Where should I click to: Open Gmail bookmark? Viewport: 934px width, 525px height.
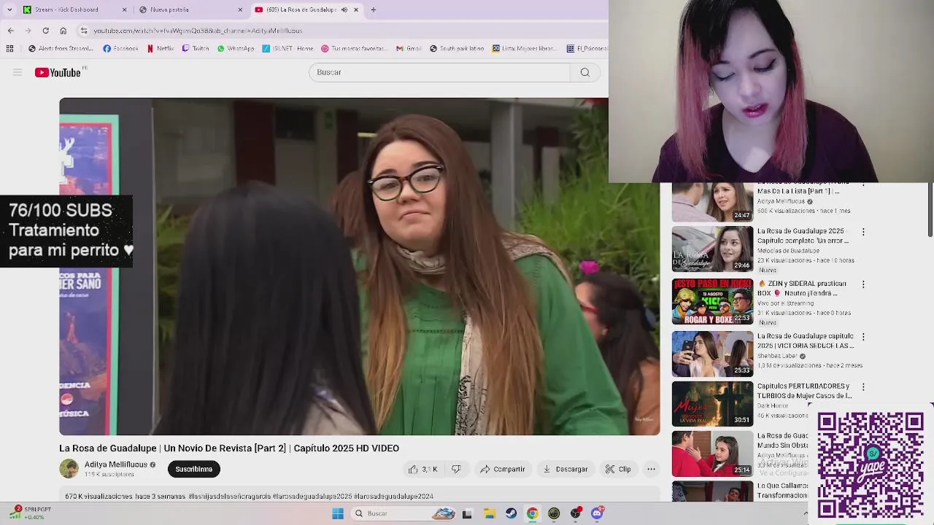pos(409,49)
